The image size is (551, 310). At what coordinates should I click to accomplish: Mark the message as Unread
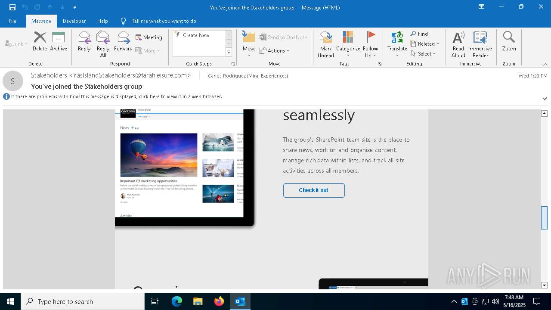[326, 44]
